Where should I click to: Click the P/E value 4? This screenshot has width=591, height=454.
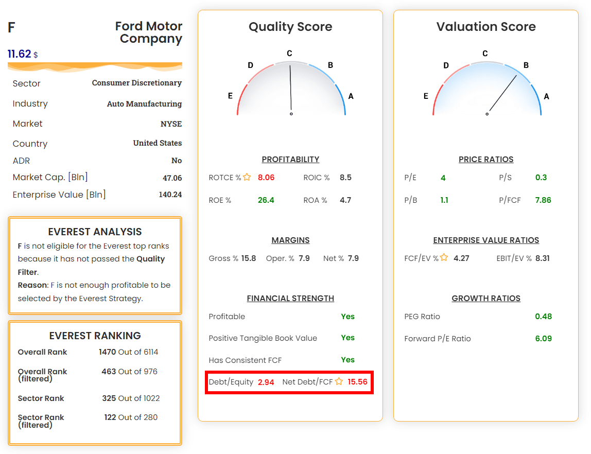pyautogui.click(x=443, y=178)
